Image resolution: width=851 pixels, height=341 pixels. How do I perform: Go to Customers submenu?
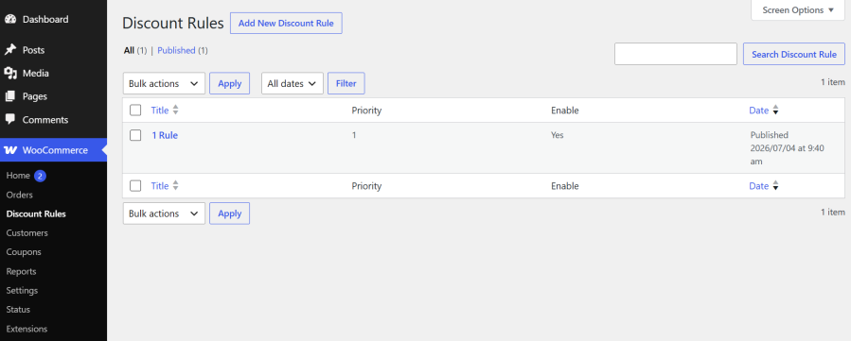pos(27,232)
